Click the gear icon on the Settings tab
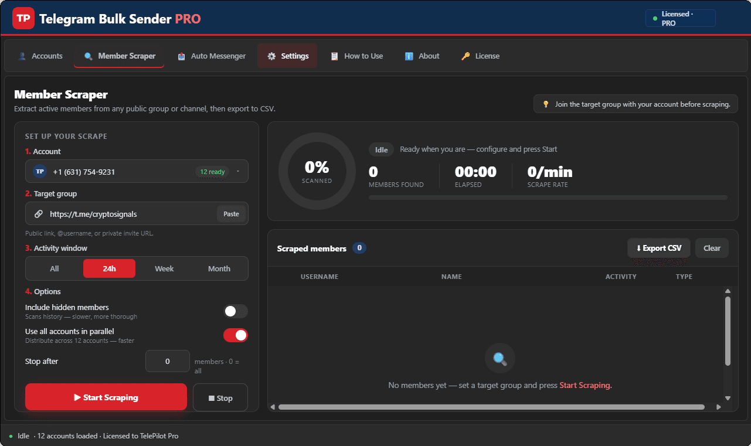Viewport: 751px width, 446px height. 271,56
